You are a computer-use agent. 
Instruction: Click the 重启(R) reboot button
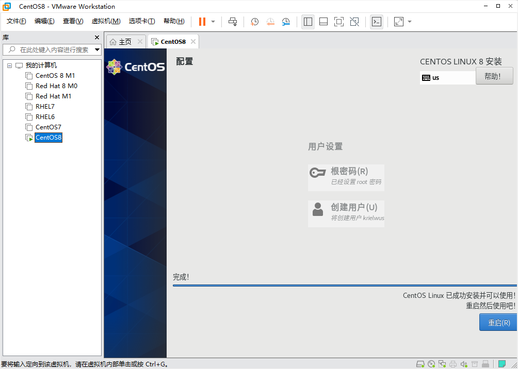coord(498,322)
